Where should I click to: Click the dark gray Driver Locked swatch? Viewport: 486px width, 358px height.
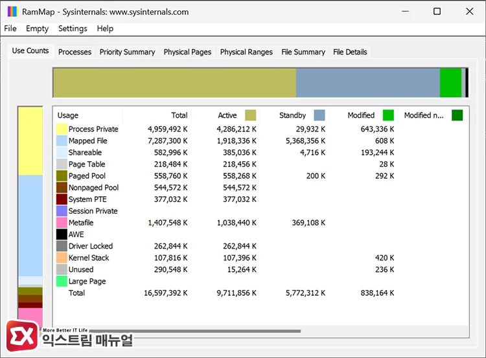point(62,246)
